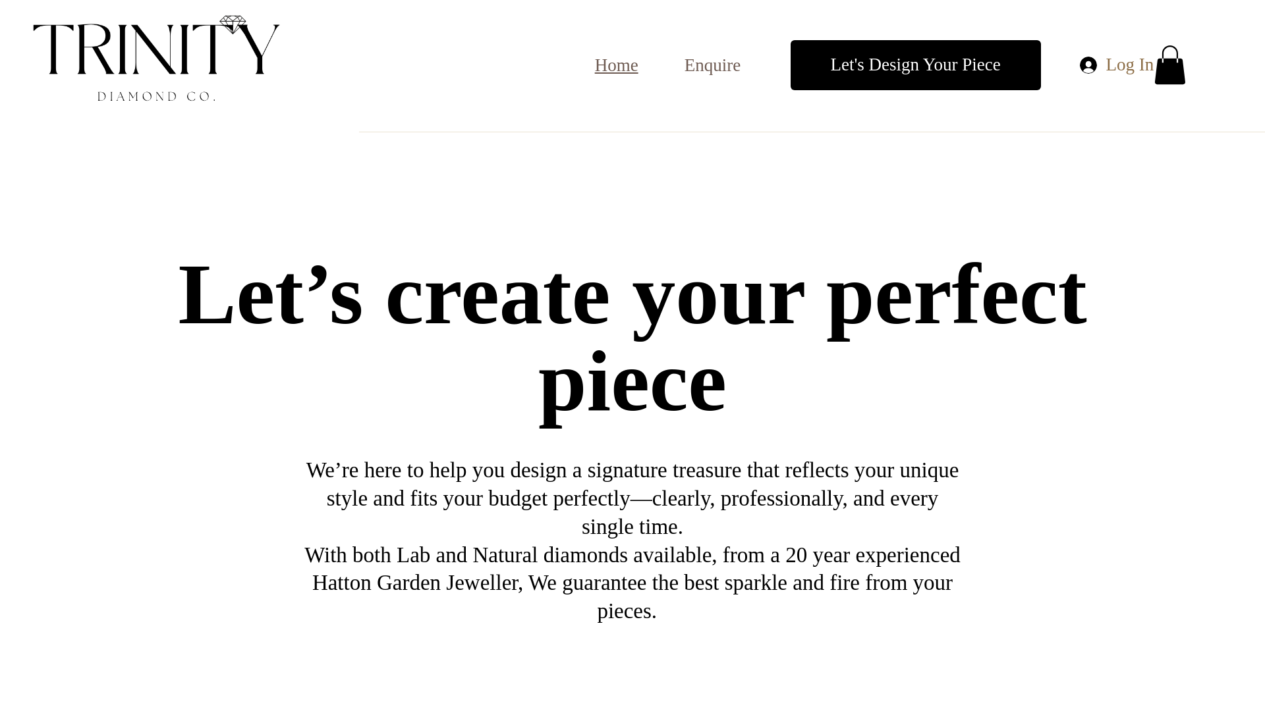Click the Diamond Co. tagline under the logo
The image size is (1265, 711).
(156, 97)
